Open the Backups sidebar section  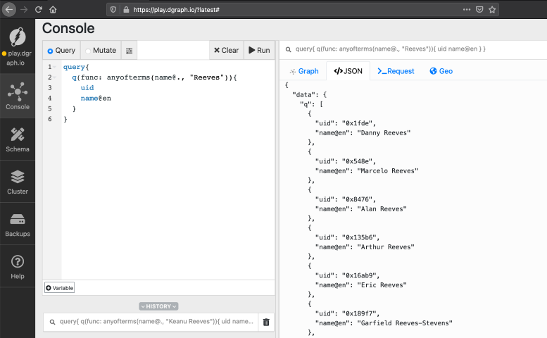coord(18,223)
